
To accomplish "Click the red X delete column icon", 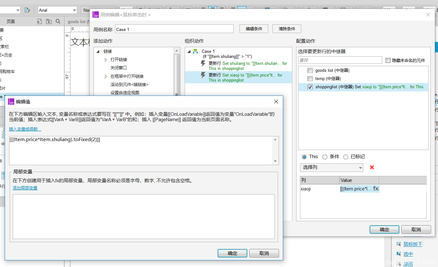I will click(x=372, y=167).
